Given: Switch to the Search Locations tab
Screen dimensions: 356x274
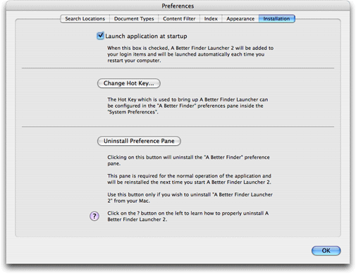Looking at the screenshot, I should click(85, 19).
